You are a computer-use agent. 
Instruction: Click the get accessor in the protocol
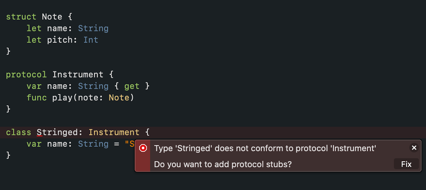(x=132, y=86)
